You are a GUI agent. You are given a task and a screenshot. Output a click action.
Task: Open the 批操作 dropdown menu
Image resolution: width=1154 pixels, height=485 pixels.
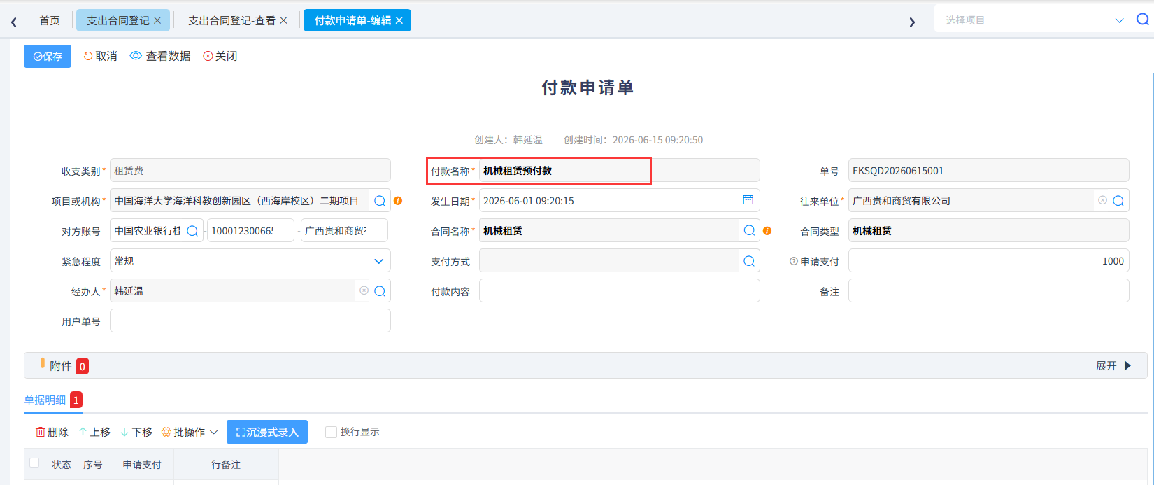(x=190, y=432)
